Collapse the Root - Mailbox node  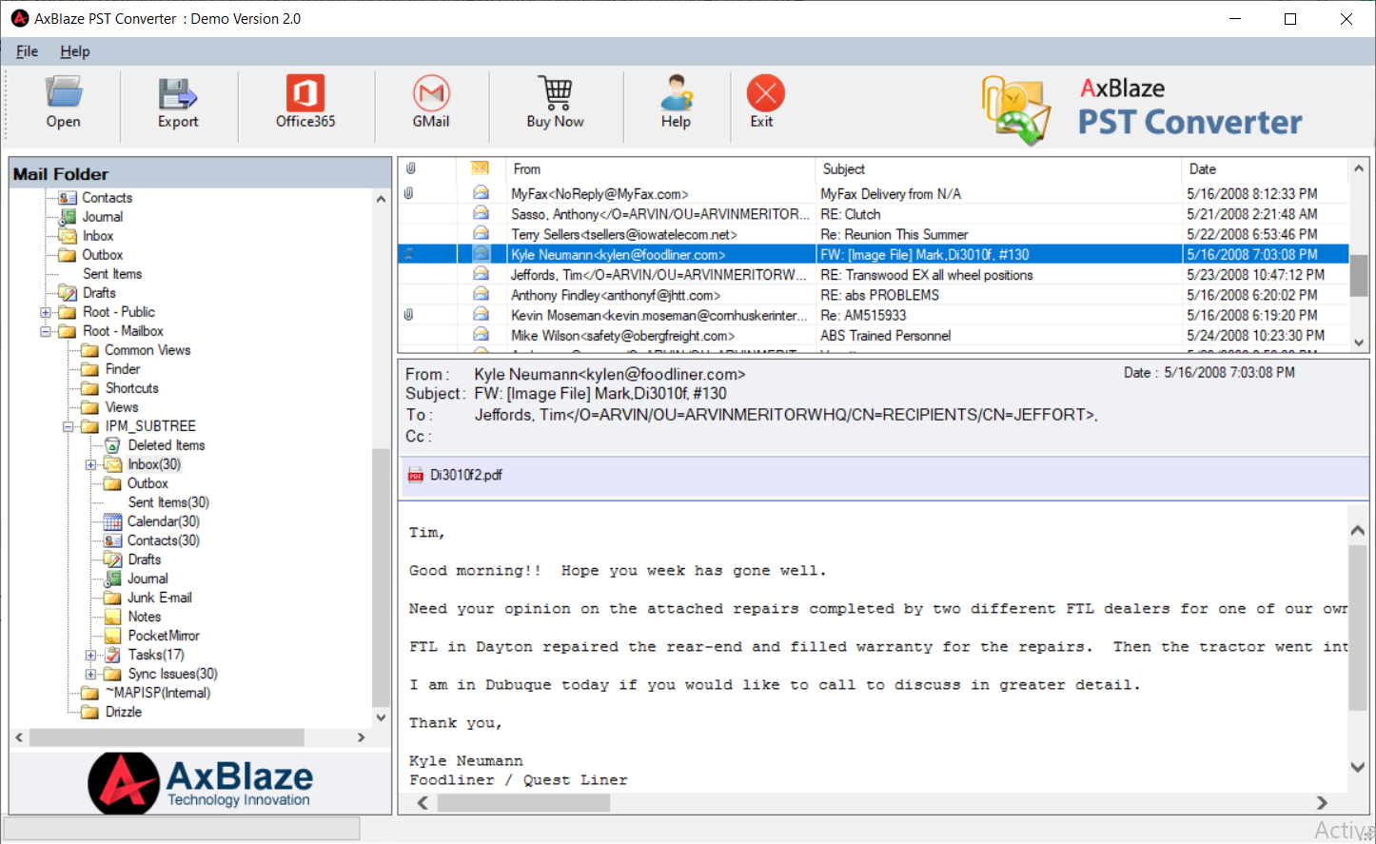45,331
